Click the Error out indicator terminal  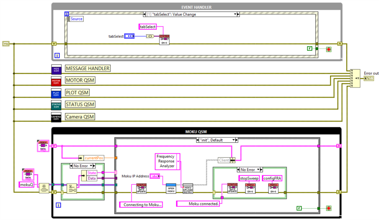369,79
